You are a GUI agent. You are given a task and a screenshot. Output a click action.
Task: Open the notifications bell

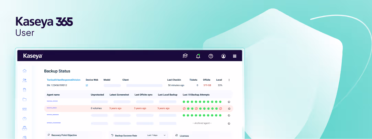[198, 56]
